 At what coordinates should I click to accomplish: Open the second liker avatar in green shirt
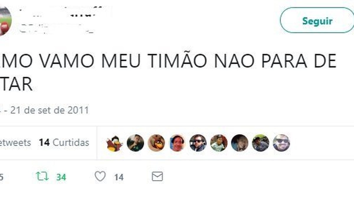[x=135, y=143]
